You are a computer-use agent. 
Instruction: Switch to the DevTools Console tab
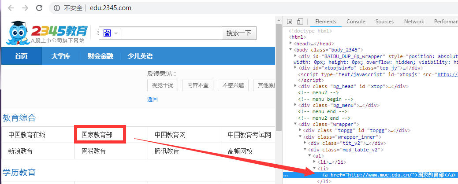click(x=356, y=22)
